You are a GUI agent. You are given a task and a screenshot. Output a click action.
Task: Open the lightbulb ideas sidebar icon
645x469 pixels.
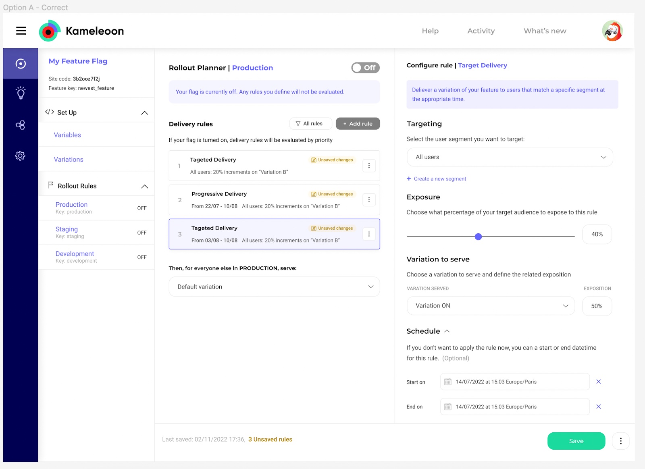(x=21, y=93)
